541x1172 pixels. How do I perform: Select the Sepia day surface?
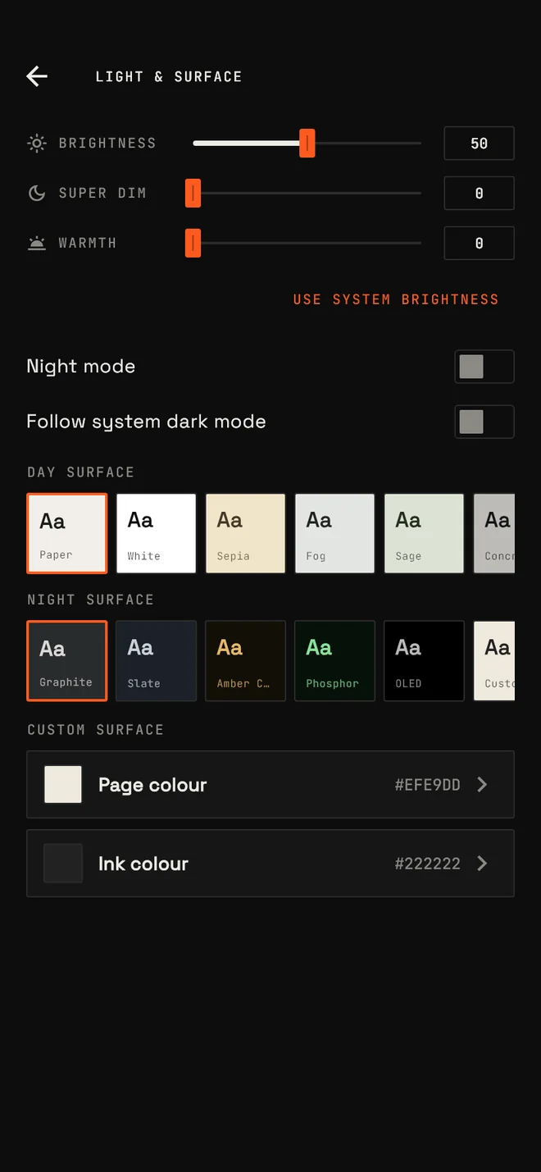(x=245, y=533)
